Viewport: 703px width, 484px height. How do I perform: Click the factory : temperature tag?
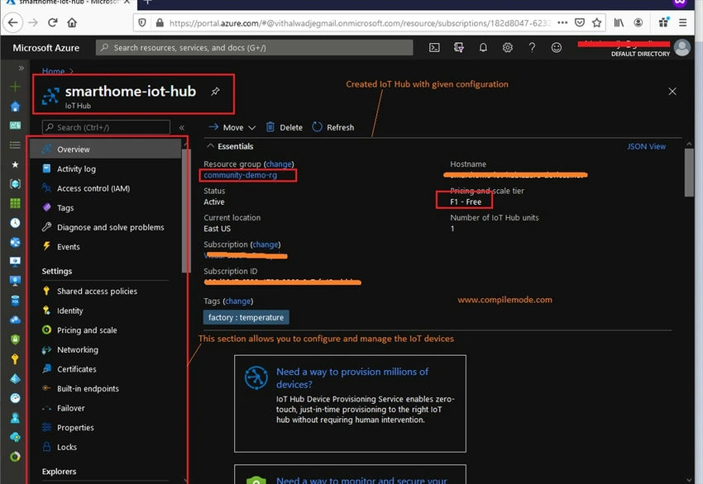[246, 317]
